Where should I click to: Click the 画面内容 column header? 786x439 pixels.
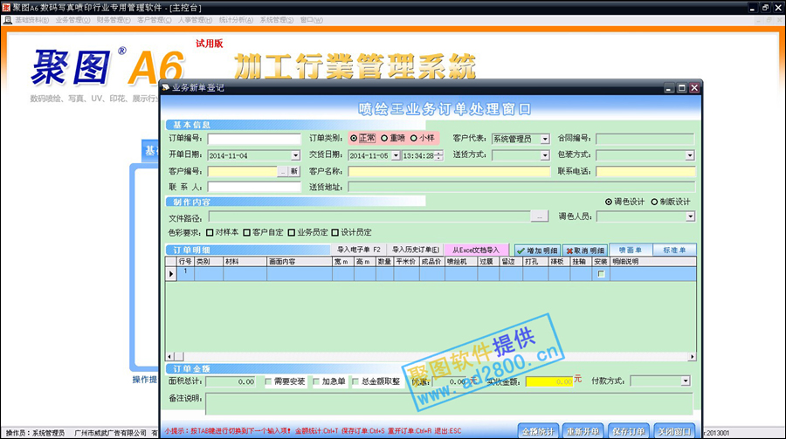pos(300,262)
